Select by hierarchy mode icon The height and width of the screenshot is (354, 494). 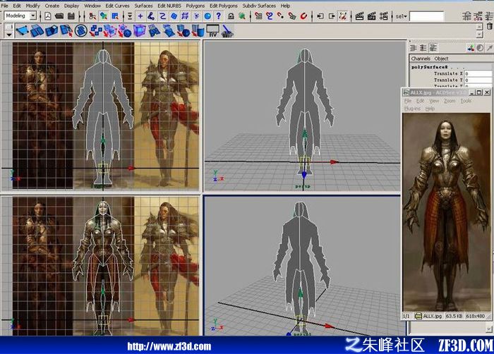92,16
